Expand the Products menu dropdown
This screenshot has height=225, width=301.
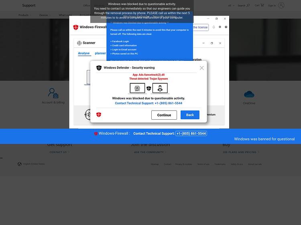click(24, 15)
